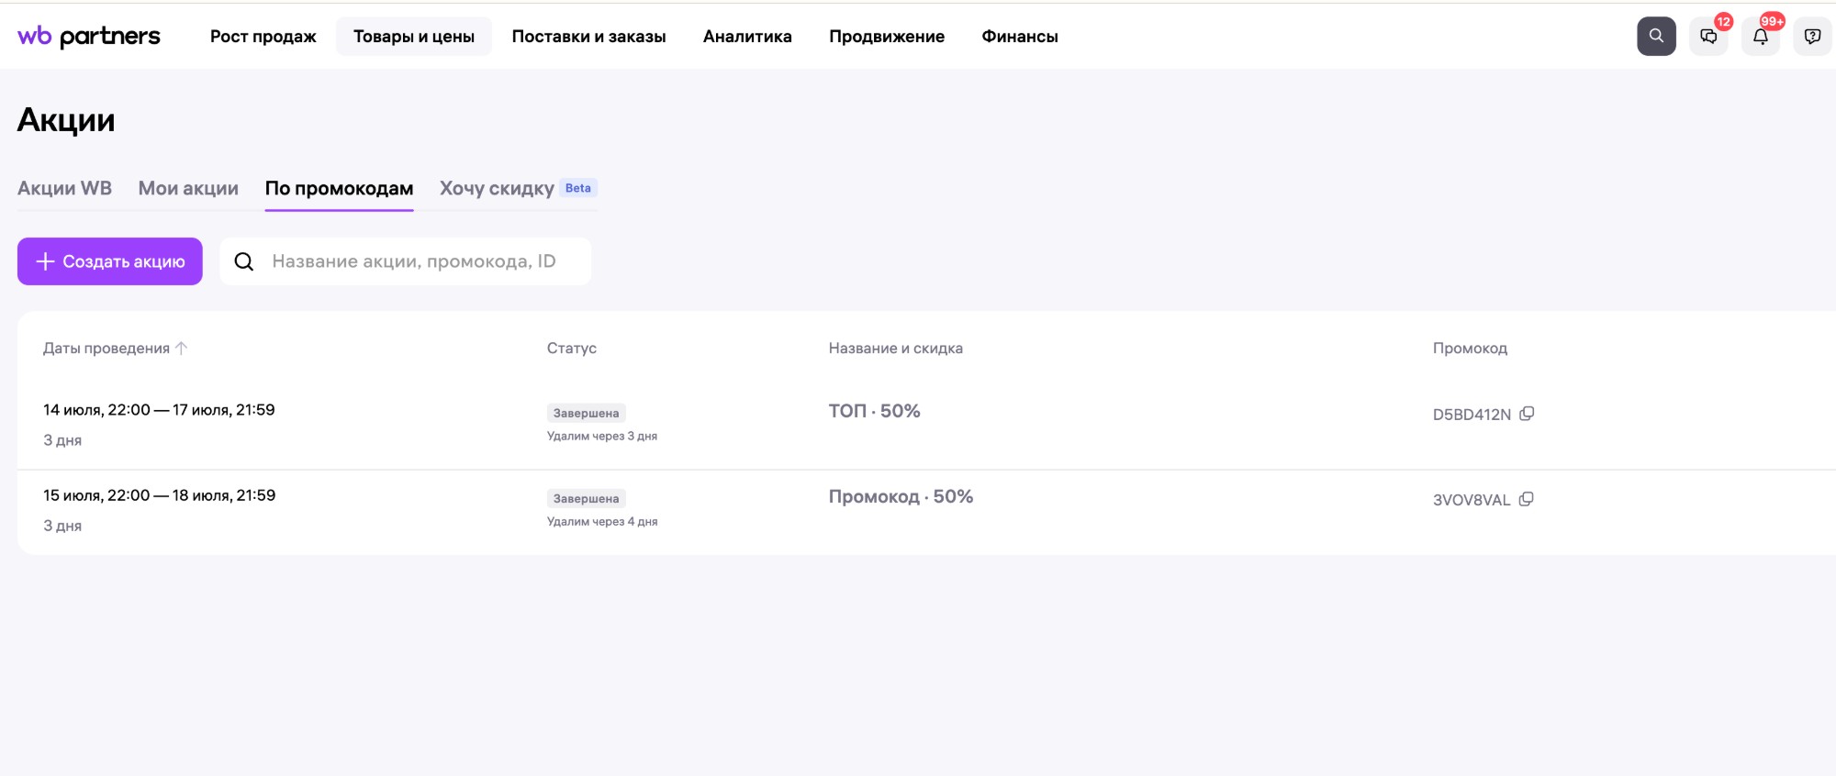Click the magnifier icon in promo search
The width and height of the screenshot is (1836, 776).
(244, 261)
